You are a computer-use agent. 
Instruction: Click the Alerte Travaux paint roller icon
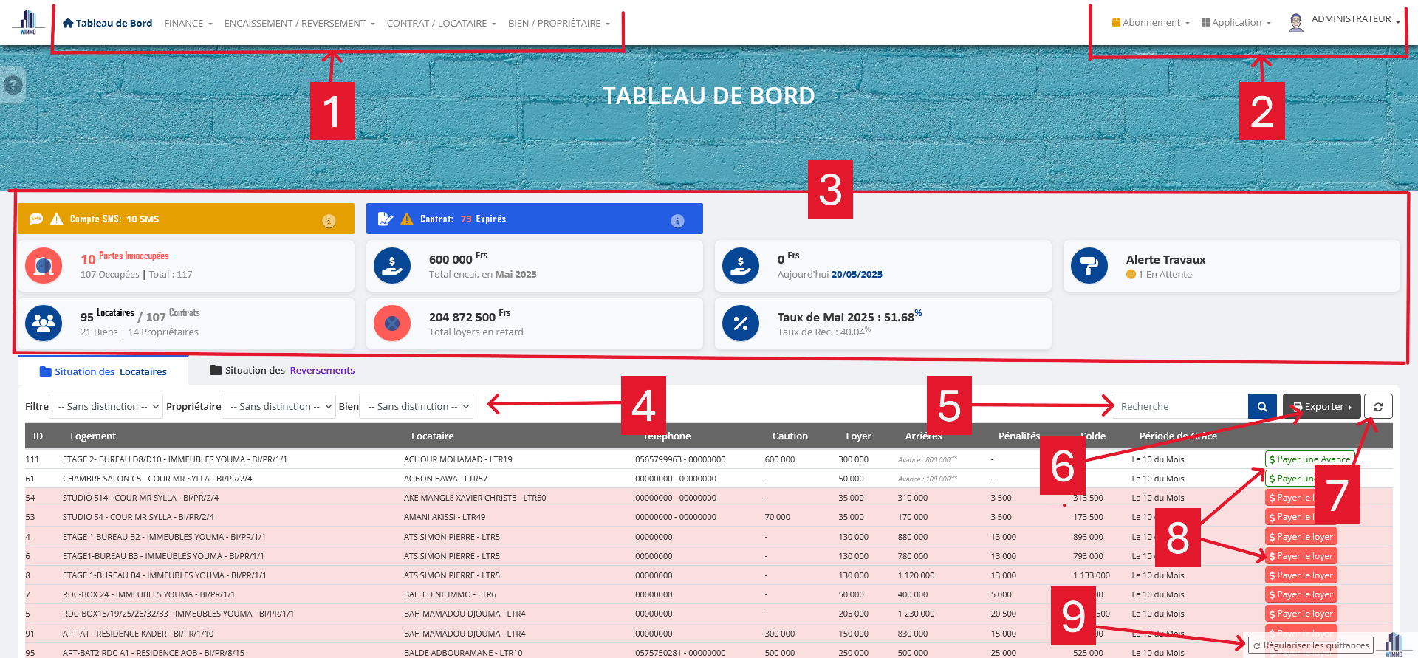click(1089, 266)
